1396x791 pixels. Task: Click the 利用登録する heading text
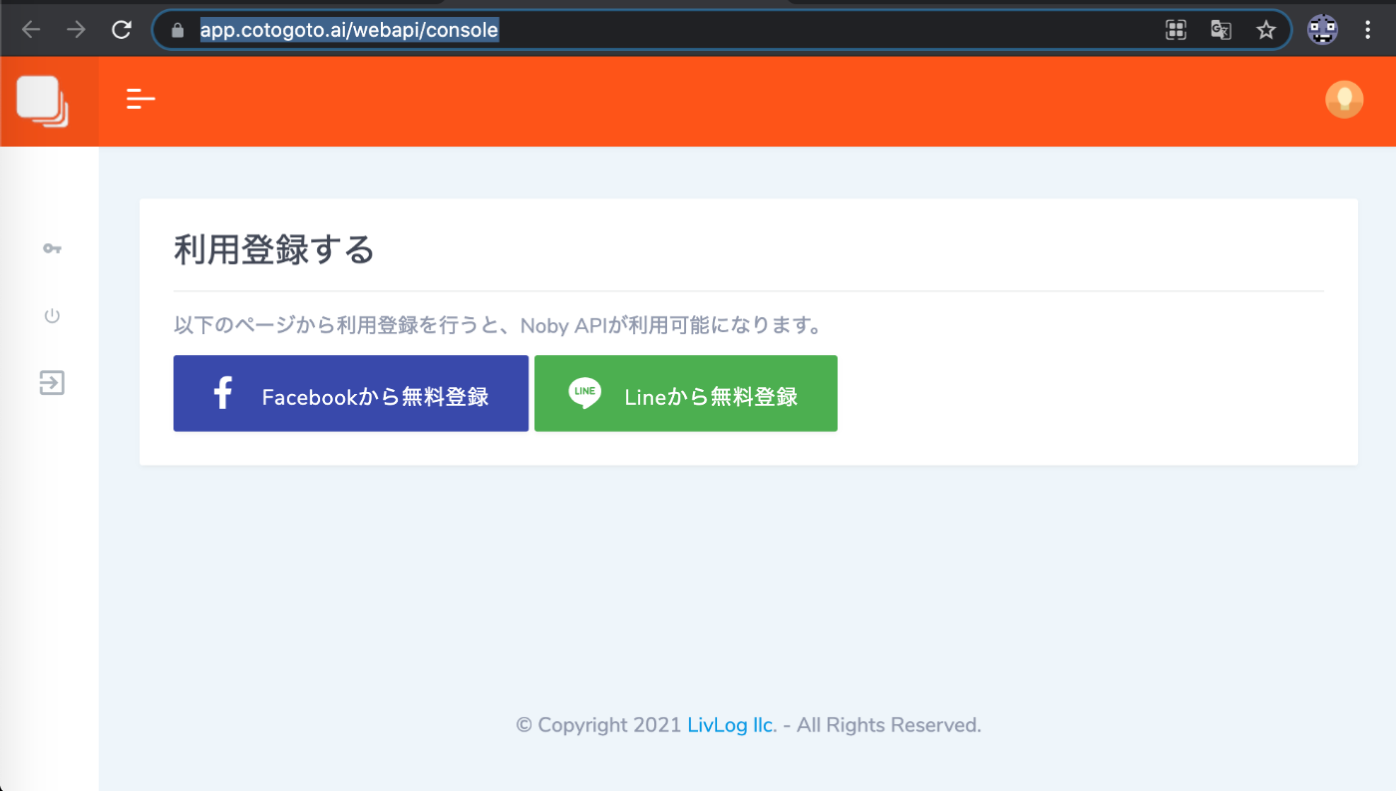point(274,249)
